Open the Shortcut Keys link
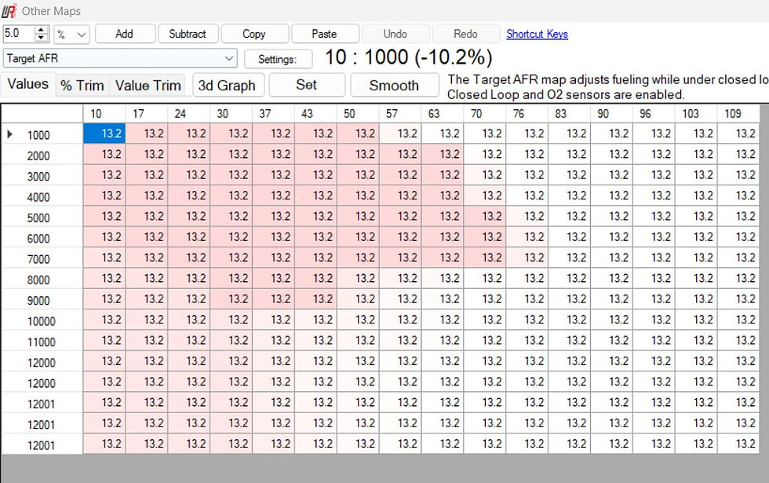769x483 pixels. (537, 34)
